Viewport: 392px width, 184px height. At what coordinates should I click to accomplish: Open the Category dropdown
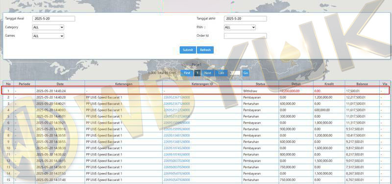48,27
